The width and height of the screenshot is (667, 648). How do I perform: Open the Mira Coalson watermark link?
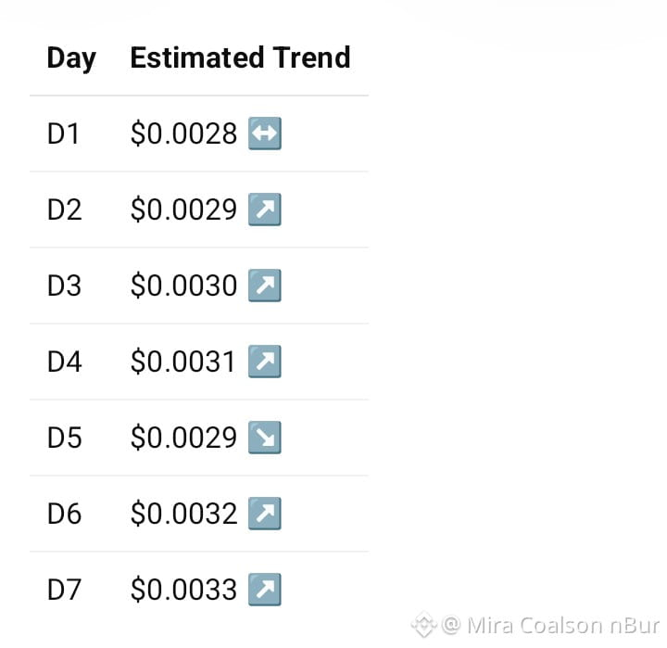(x=551, y=626)
